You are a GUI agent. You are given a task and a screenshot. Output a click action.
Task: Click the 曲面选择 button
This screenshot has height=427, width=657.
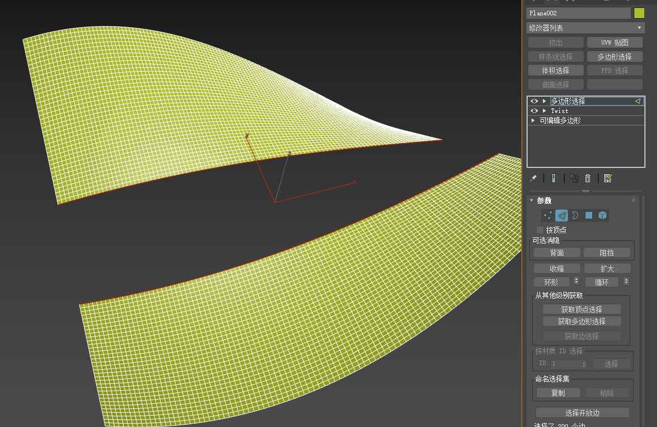(555, 84)
